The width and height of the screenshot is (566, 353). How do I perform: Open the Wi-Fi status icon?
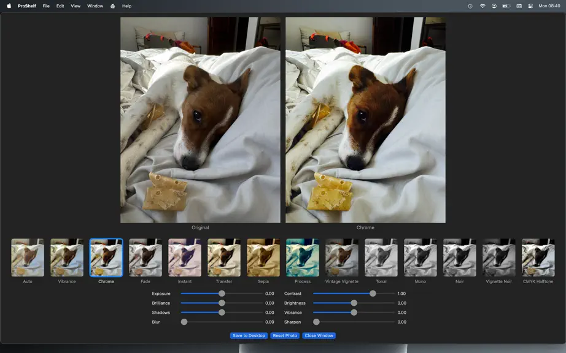coord(483,6)
